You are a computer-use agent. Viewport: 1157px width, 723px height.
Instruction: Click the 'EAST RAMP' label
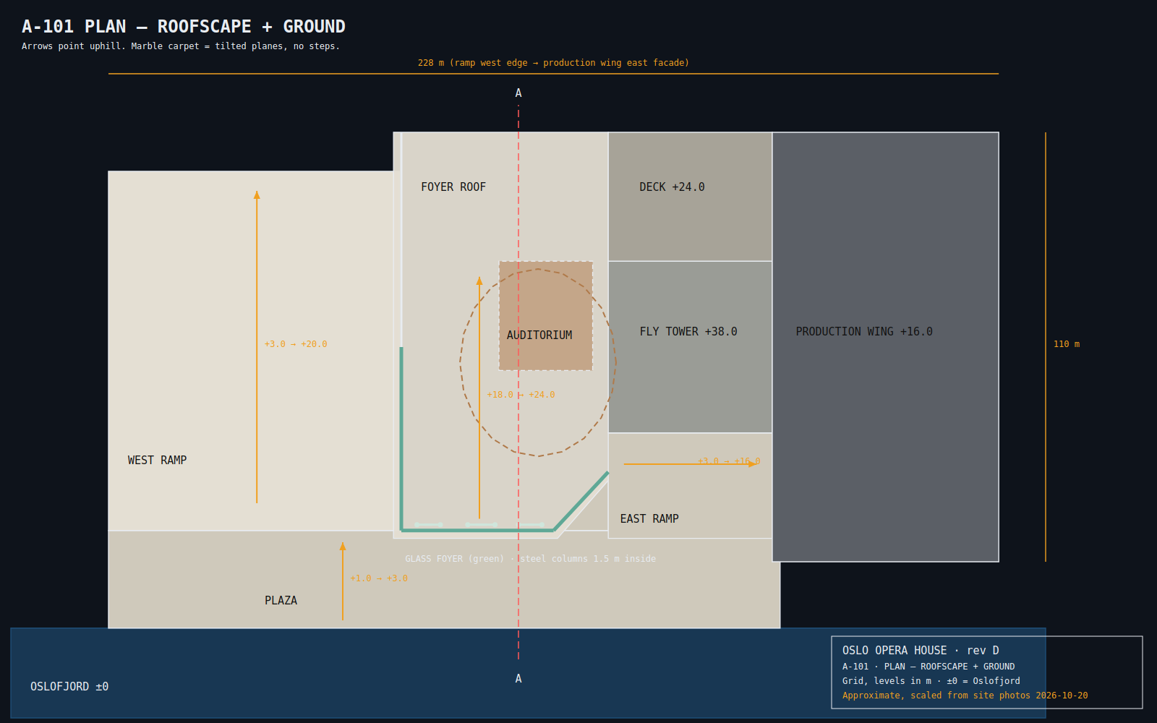(649, 519)
